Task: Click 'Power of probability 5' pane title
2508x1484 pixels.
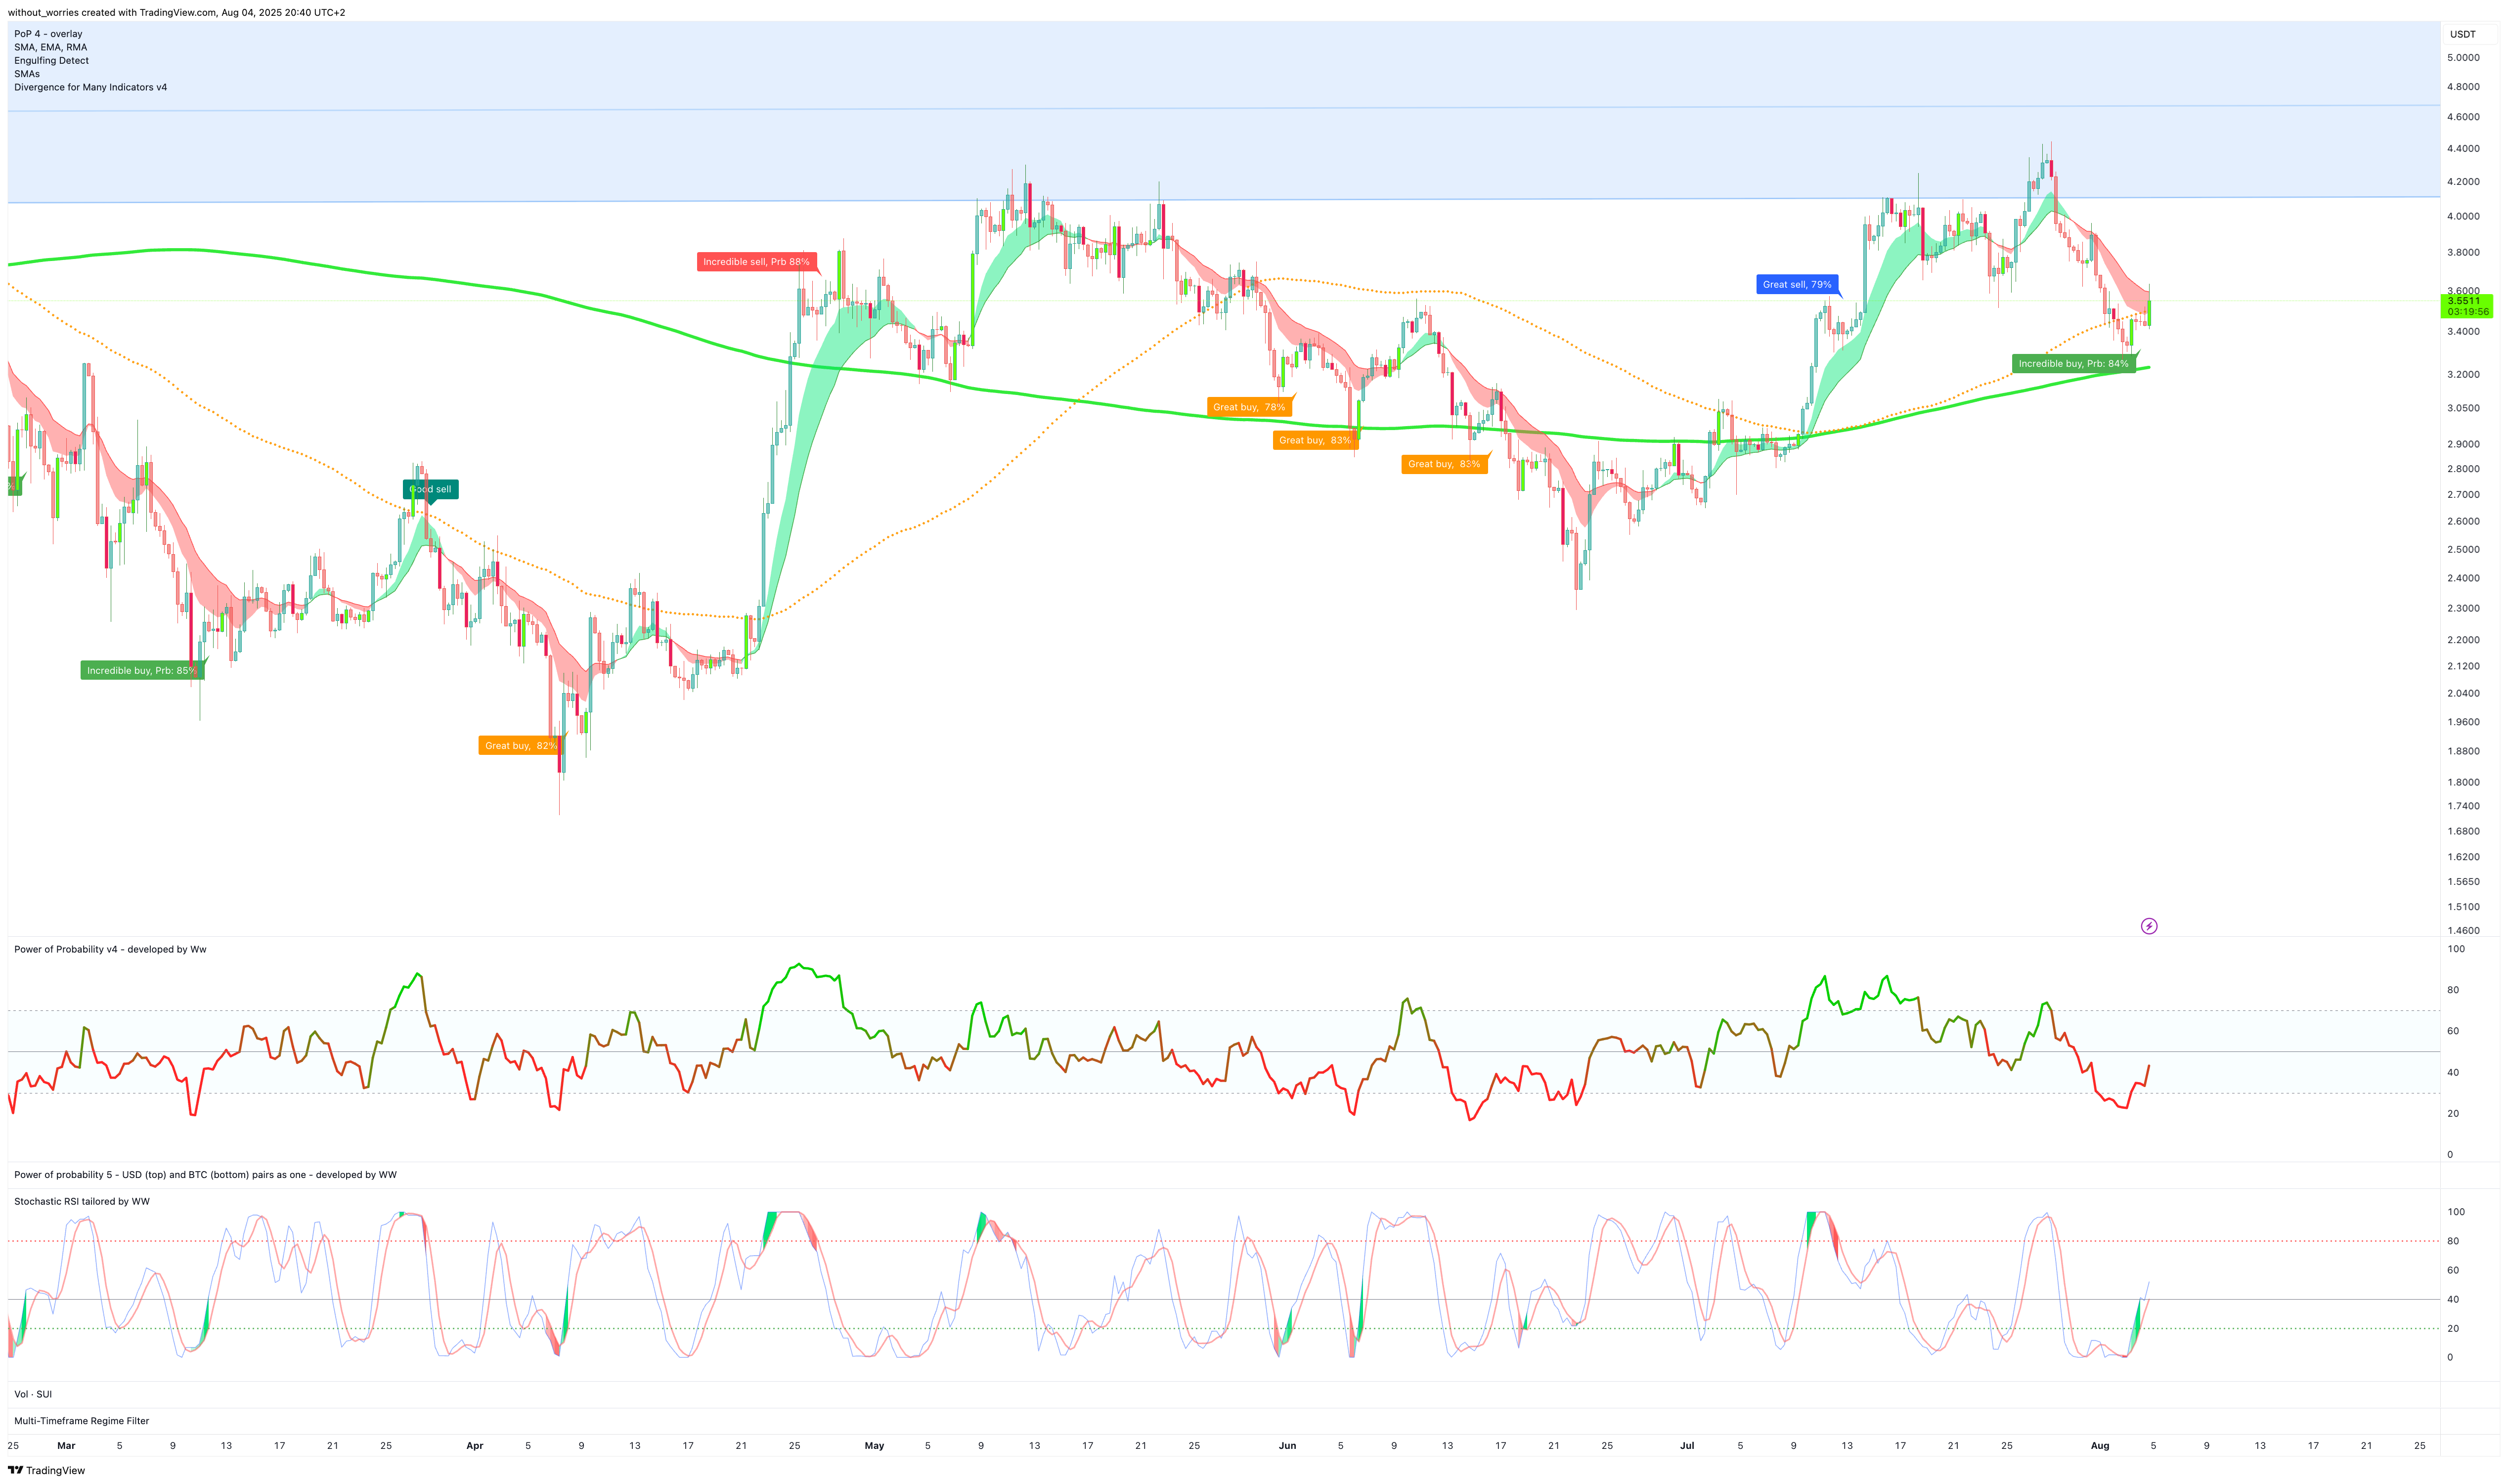Action: click(205, 1175)
